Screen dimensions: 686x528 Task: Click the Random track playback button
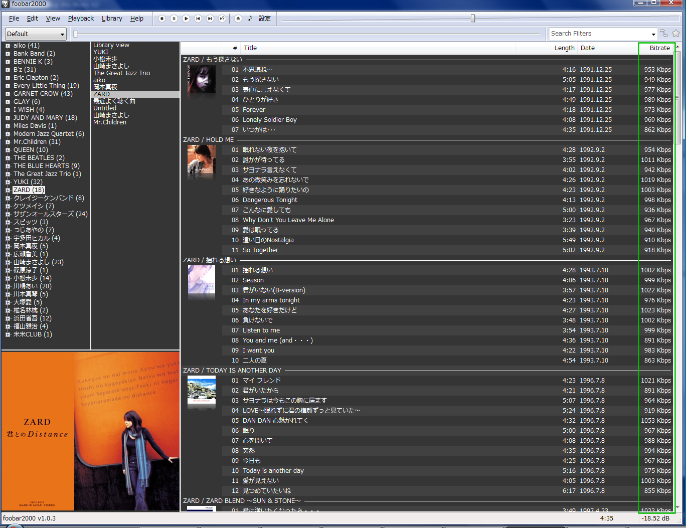coord(222,19)
